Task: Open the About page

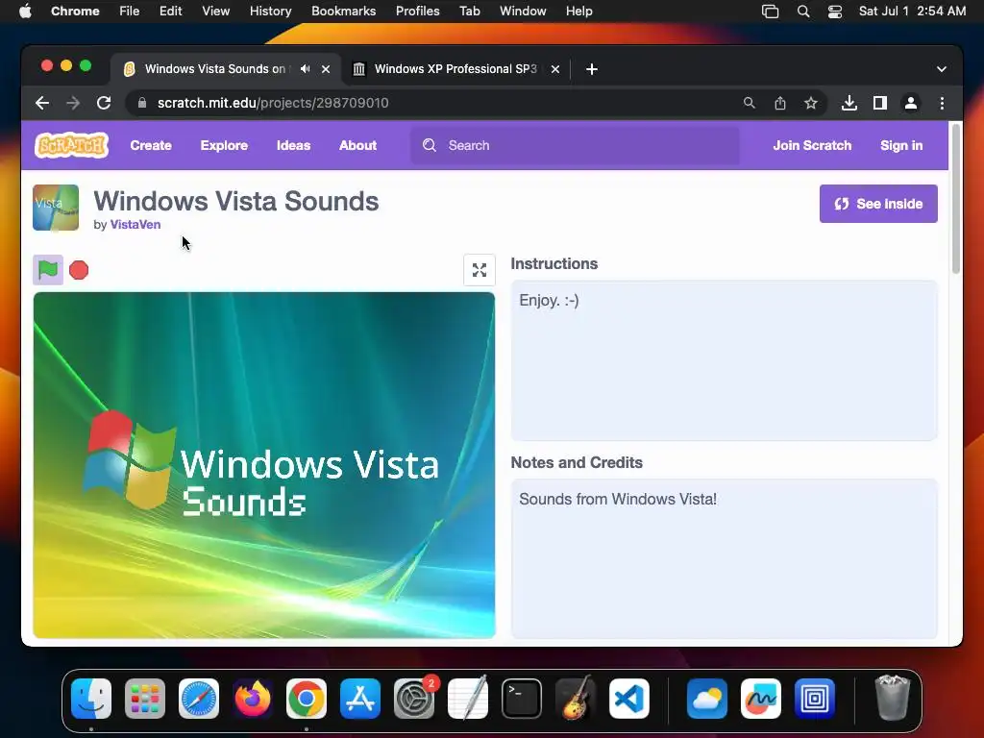Action: pos(357,145)
